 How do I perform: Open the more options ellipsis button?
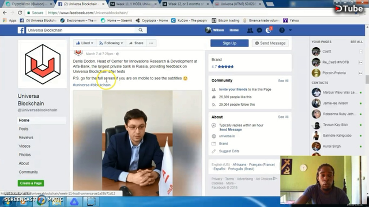click(x=151, y=43)
